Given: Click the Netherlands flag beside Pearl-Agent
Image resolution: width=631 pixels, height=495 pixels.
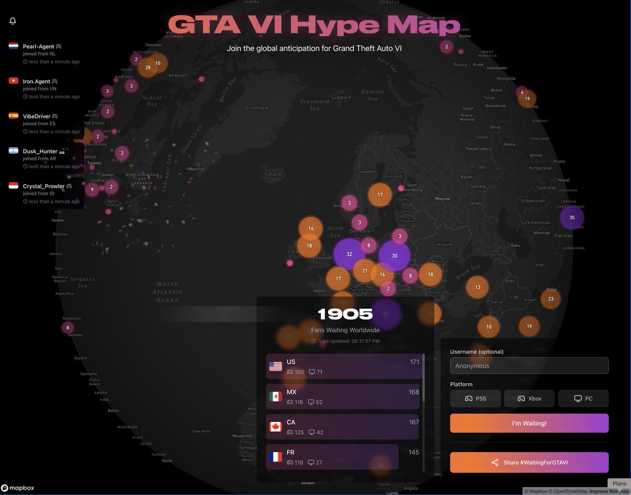Looking at the screenshot, I should pyautogui.click(x=14, y=46).
